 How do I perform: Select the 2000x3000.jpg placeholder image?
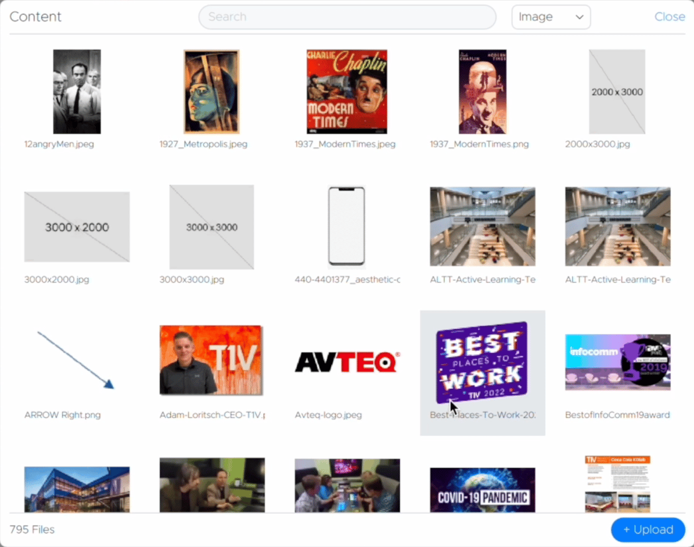pyautogui.click(x=617, y=91)
